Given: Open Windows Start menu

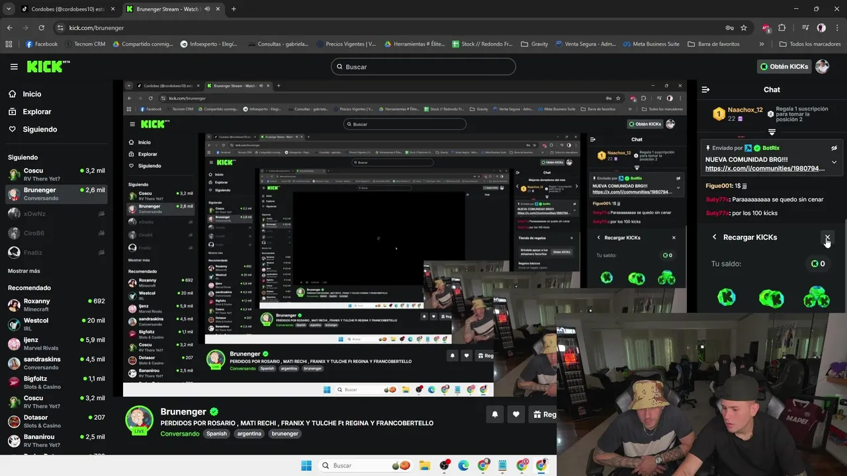Looking at the screenshot, I should coord(306,465).
